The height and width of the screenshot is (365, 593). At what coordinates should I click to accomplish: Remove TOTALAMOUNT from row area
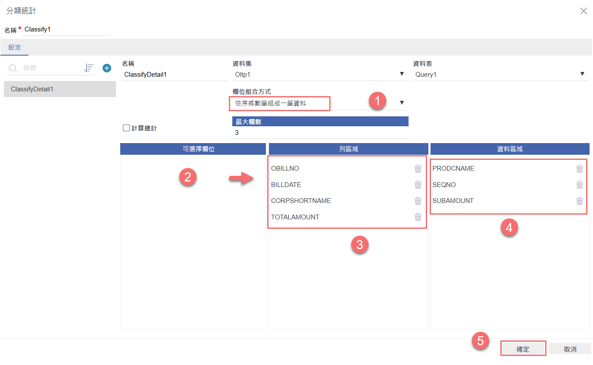coord(418,217)
